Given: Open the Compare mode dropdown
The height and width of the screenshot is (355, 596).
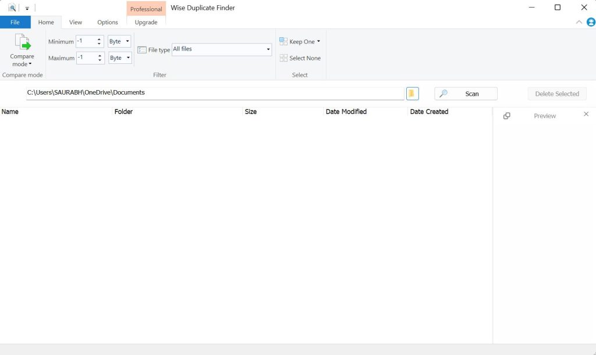Looking at the screenshot, I should pos(22,51).
